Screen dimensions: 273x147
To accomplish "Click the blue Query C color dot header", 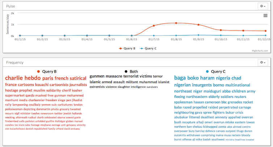I will [207, 72].
